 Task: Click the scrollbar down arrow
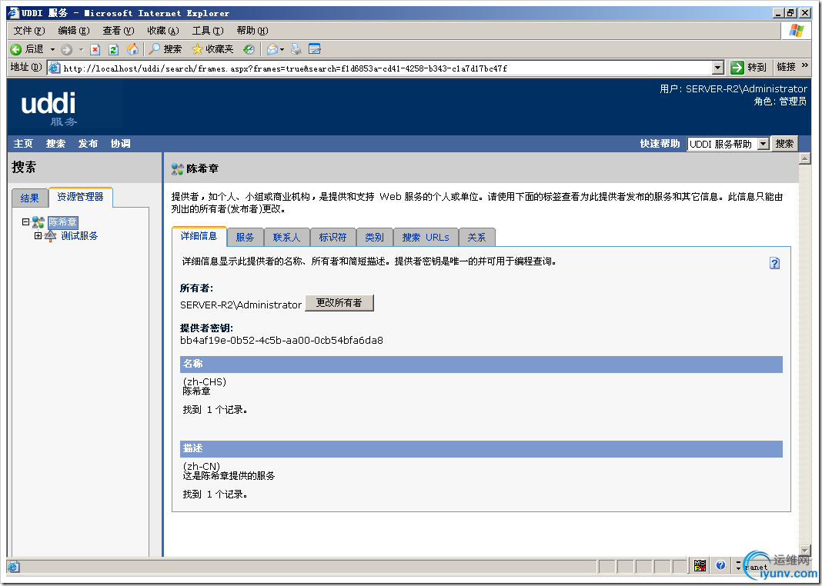pyautogui.click(x=805, y=551)
